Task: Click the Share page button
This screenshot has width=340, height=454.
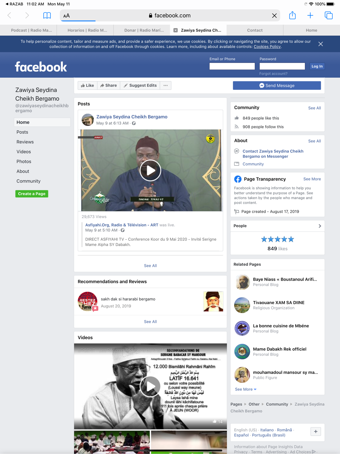Action: [108, 85]
